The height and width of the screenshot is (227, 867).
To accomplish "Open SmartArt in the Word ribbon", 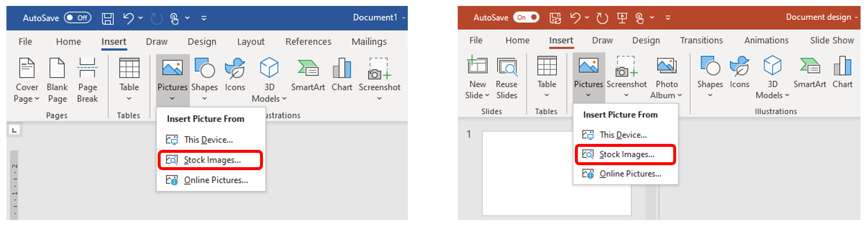I will [x=308, y=69].
